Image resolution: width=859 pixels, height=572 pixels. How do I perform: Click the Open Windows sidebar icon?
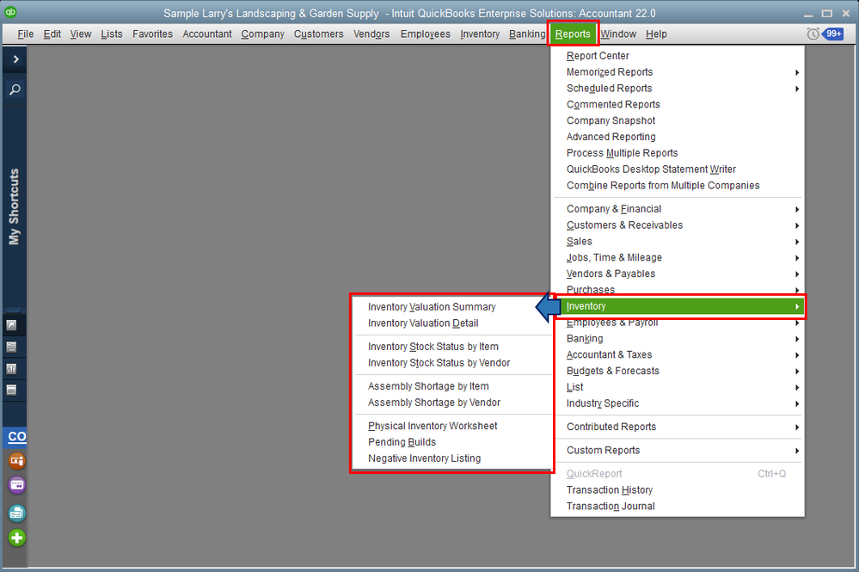point(11,391)
